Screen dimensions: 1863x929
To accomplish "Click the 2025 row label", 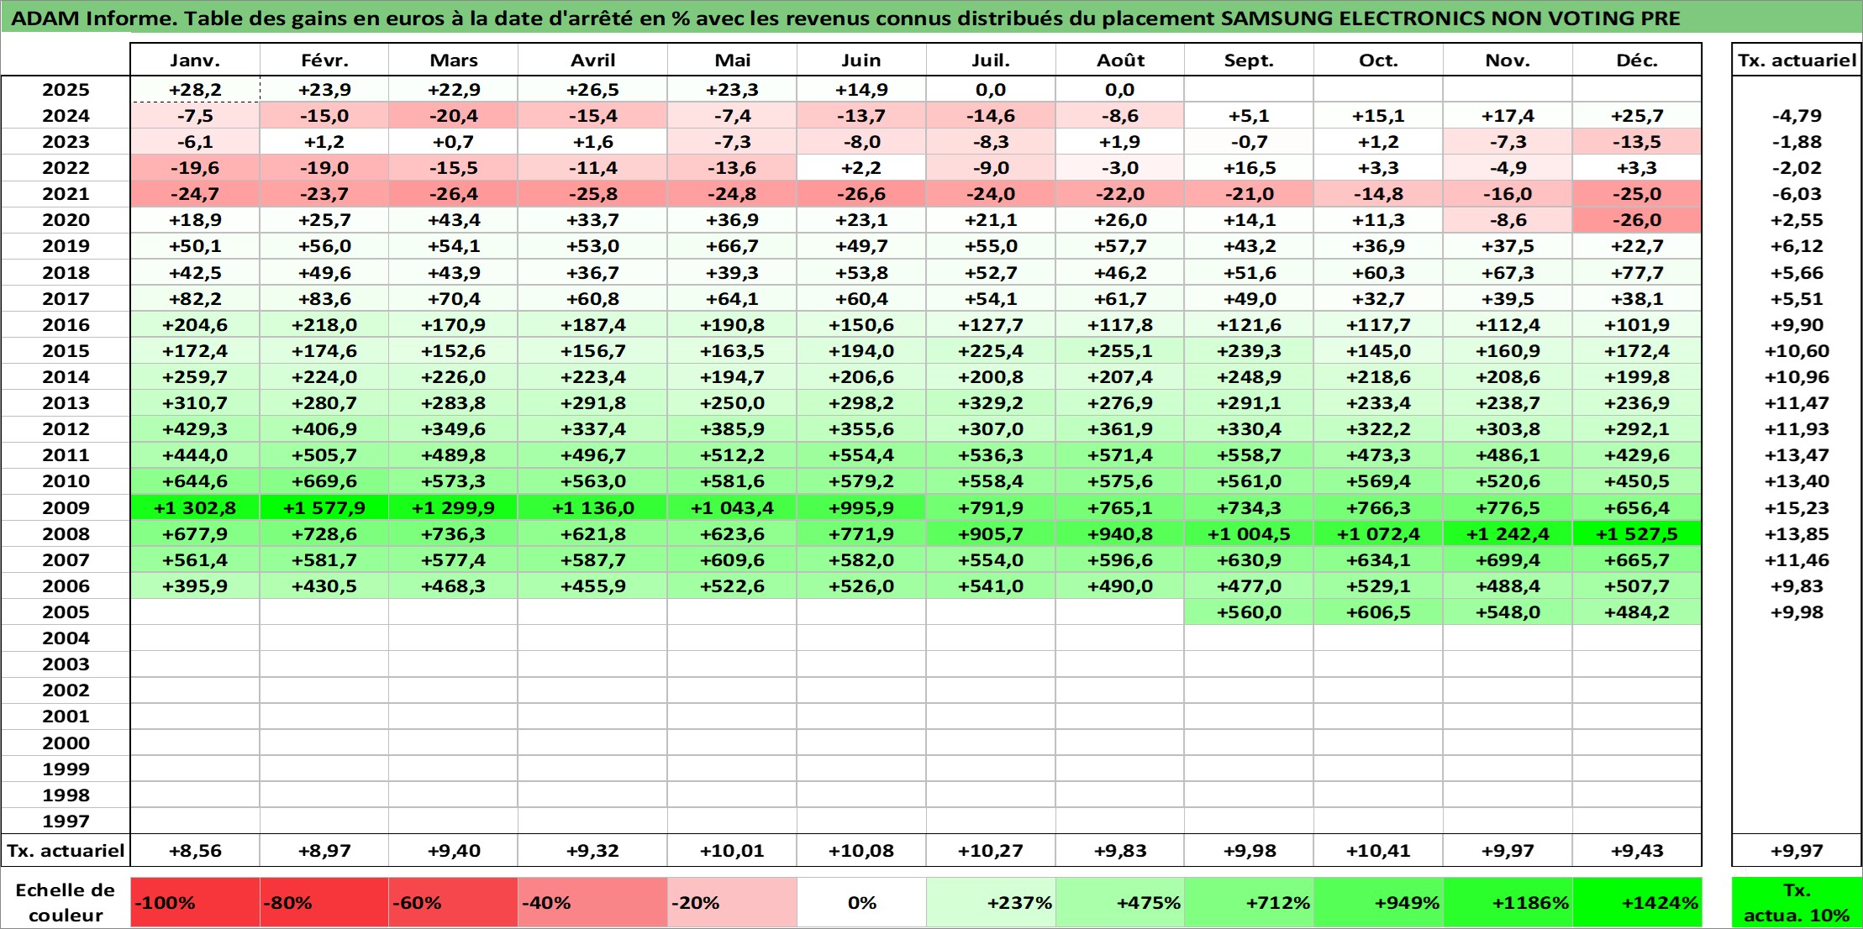I will click(x=66, y=90).
